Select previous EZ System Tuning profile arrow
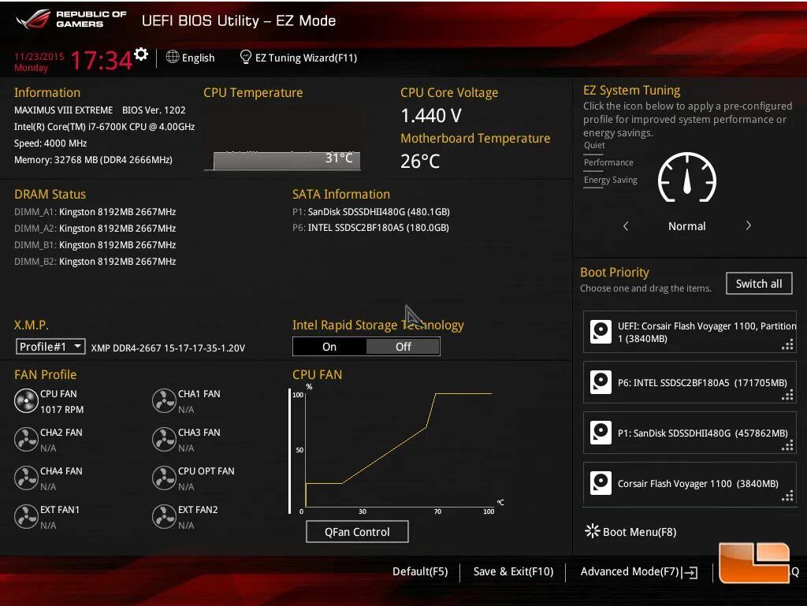 click(626, 226)
